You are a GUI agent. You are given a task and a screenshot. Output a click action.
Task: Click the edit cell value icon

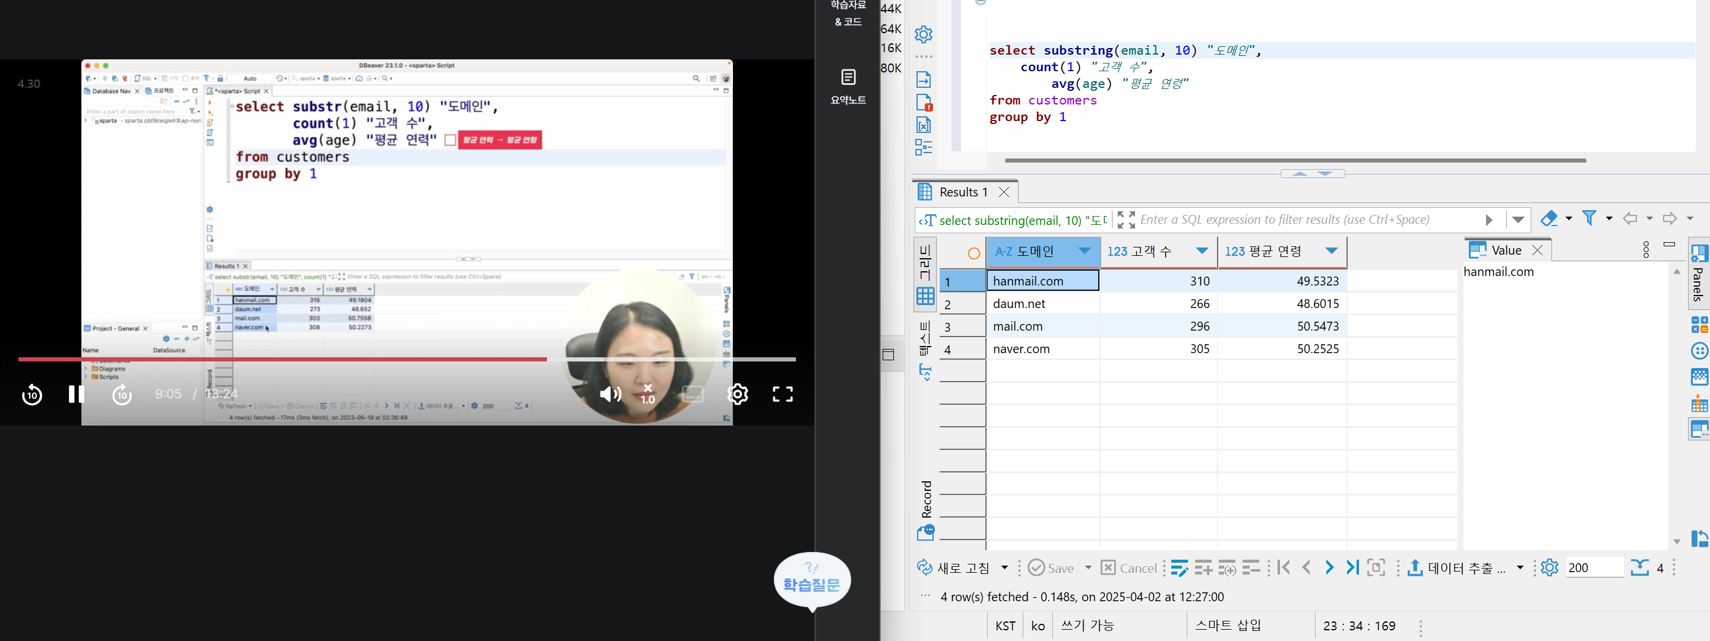[1179, 568]
